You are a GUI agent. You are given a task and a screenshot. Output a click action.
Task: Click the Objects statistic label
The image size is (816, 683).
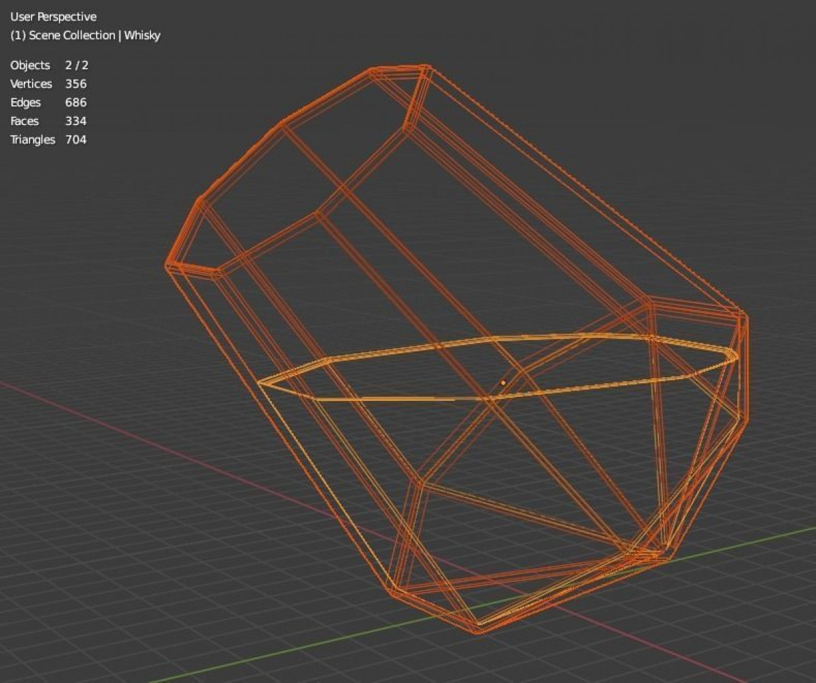pyautogui.click(x=30, y=65)
